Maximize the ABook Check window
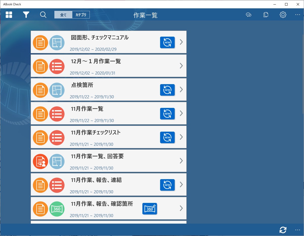The image size is (304, 236). (x=286, y=4)
